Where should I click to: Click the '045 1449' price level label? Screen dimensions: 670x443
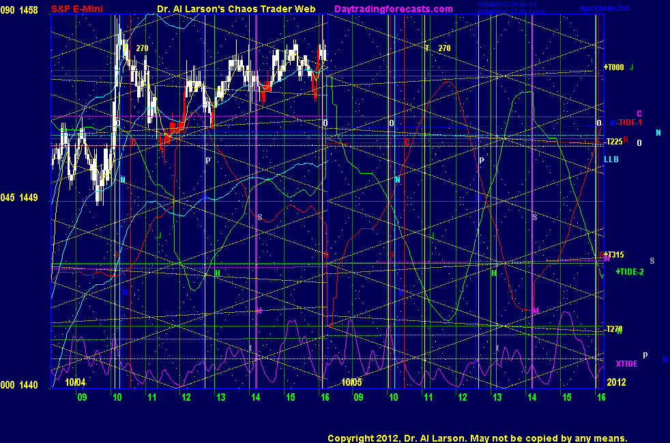click(19, 198)
